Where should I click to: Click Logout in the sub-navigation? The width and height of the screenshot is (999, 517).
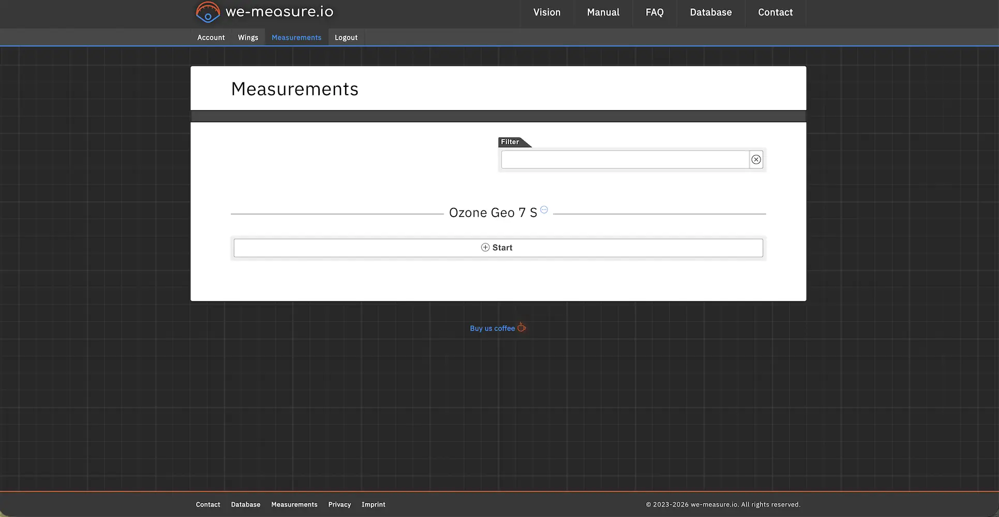[346, 37]
